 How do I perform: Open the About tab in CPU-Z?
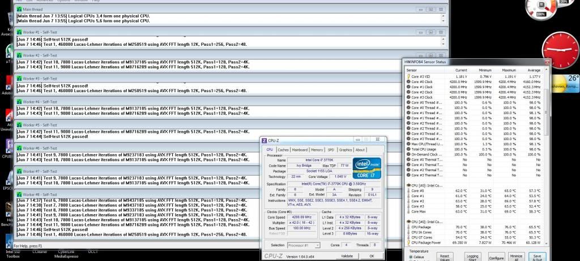360,150
